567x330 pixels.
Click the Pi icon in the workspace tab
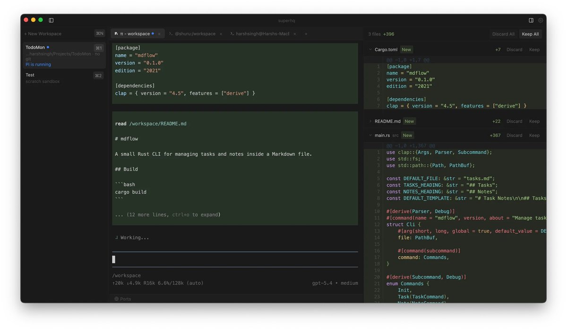(116, 34)
